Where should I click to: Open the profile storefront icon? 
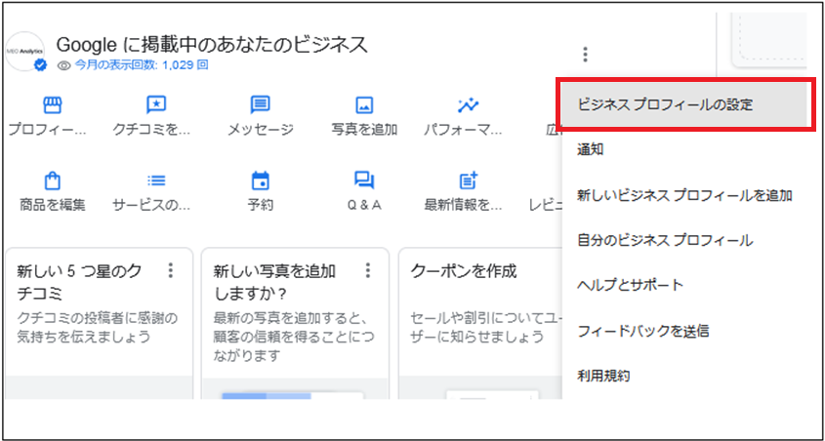pyautogui.click(x=53, y=105)
